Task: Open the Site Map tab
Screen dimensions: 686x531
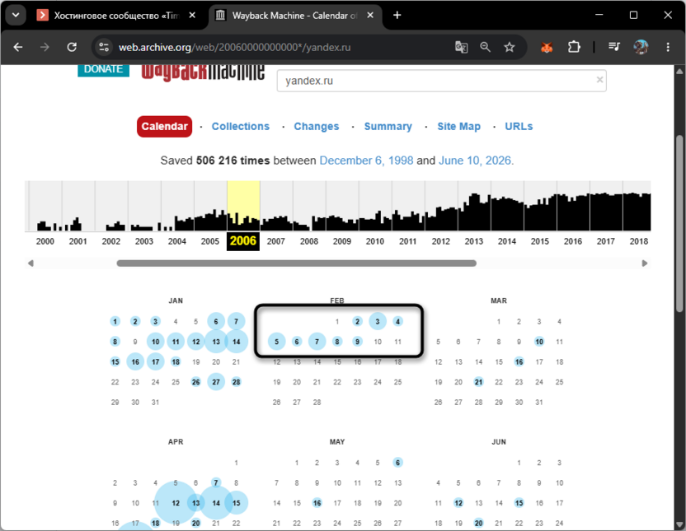Action: point(459,127)
